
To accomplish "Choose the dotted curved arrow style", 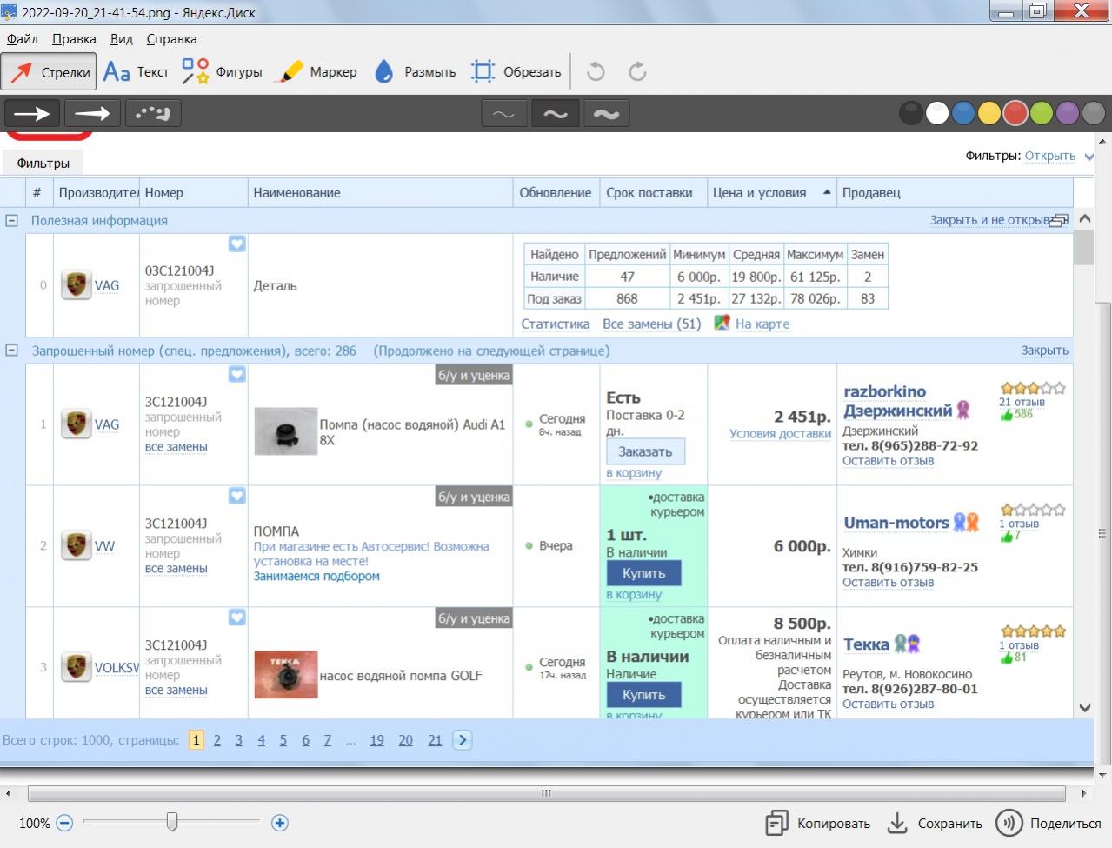I will pyautogui.click(x=153, y=113).
